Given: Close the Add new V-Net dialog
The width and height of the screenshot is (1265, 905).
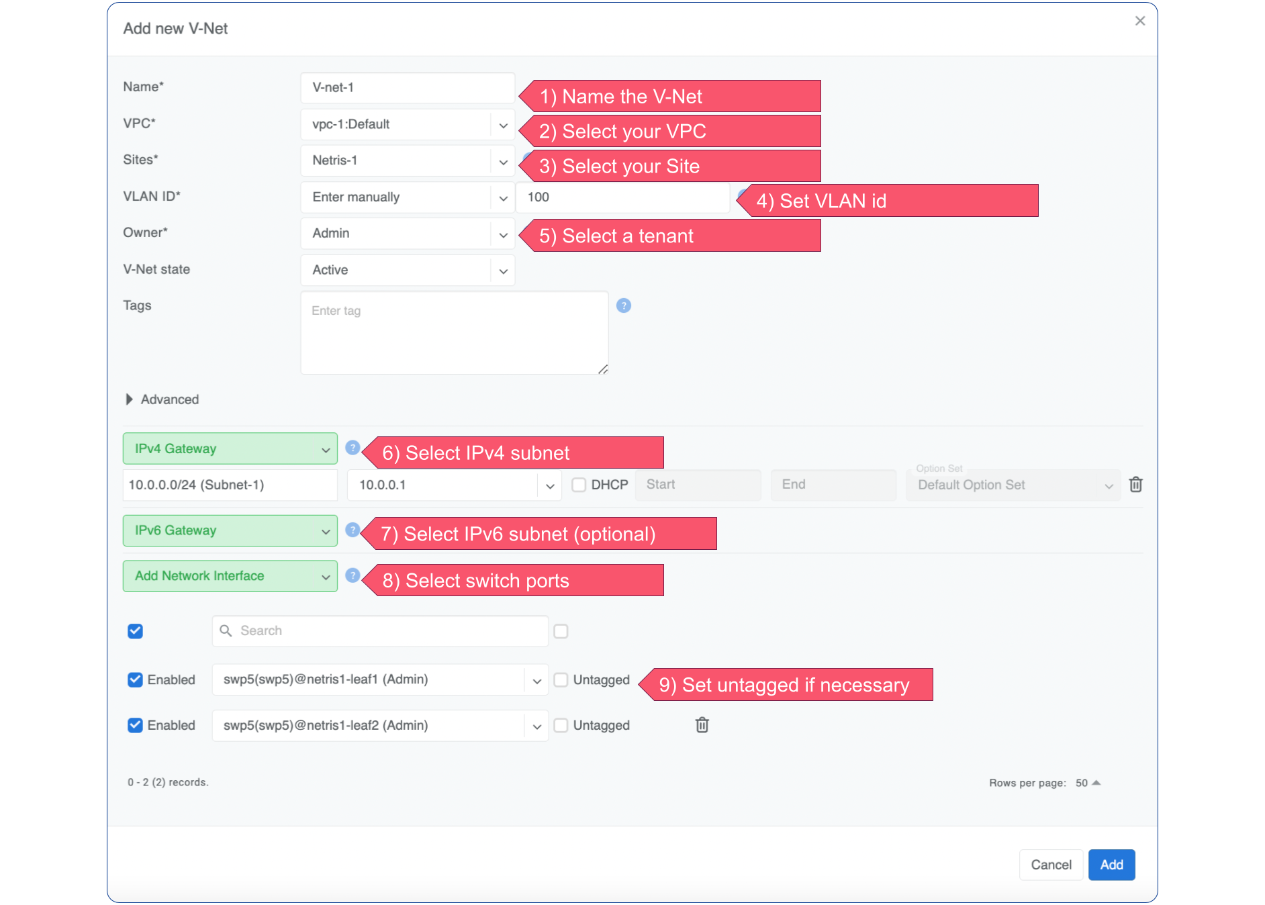Looking at the screenshot, I should coord(1139,21).
